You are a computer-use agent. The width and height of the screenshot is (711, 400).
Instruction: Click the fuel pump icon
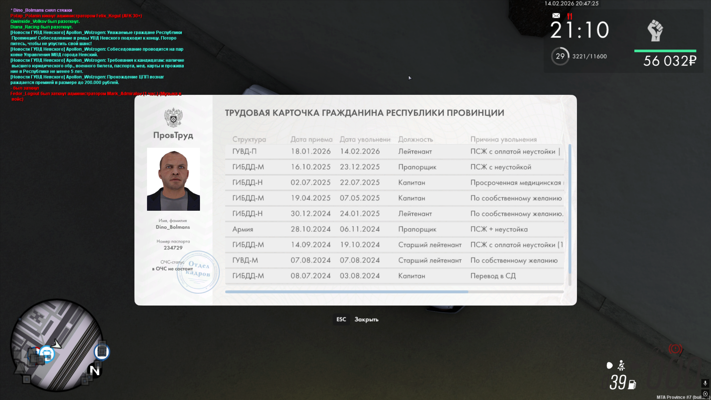pyautogui.click(x=632, y=385)
